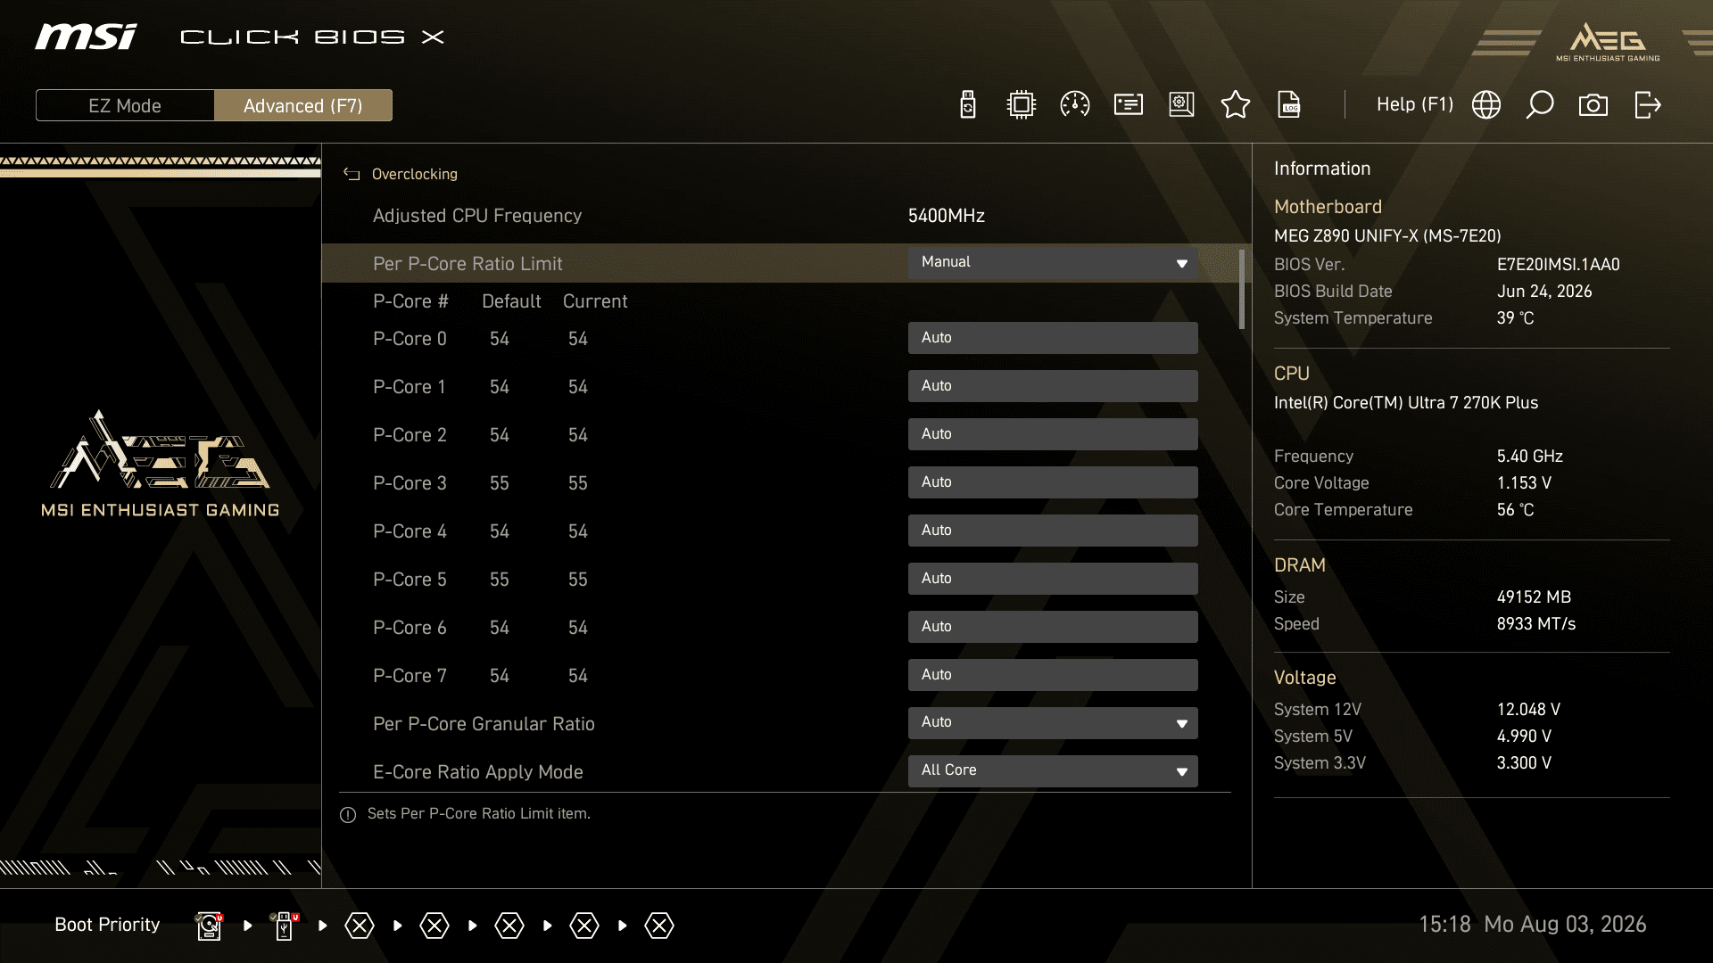Image resolution: width=1713 pixels, height=963 pixels.
Task: Select the Advanced (F7) tab
Action: tap(303, 105)
